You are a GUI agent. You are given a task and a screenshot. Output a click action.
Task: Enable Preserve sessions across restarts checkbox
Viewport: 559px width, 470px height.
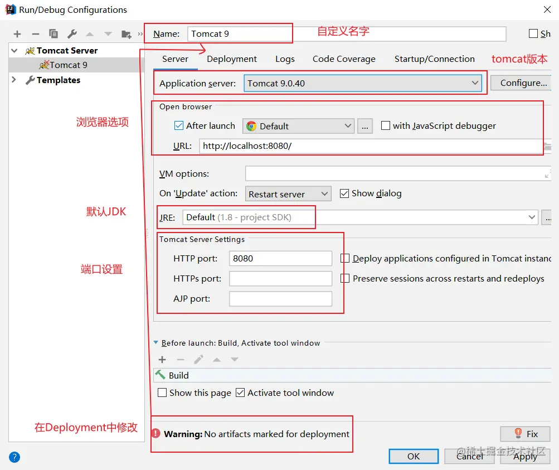(x=345, y=278)
